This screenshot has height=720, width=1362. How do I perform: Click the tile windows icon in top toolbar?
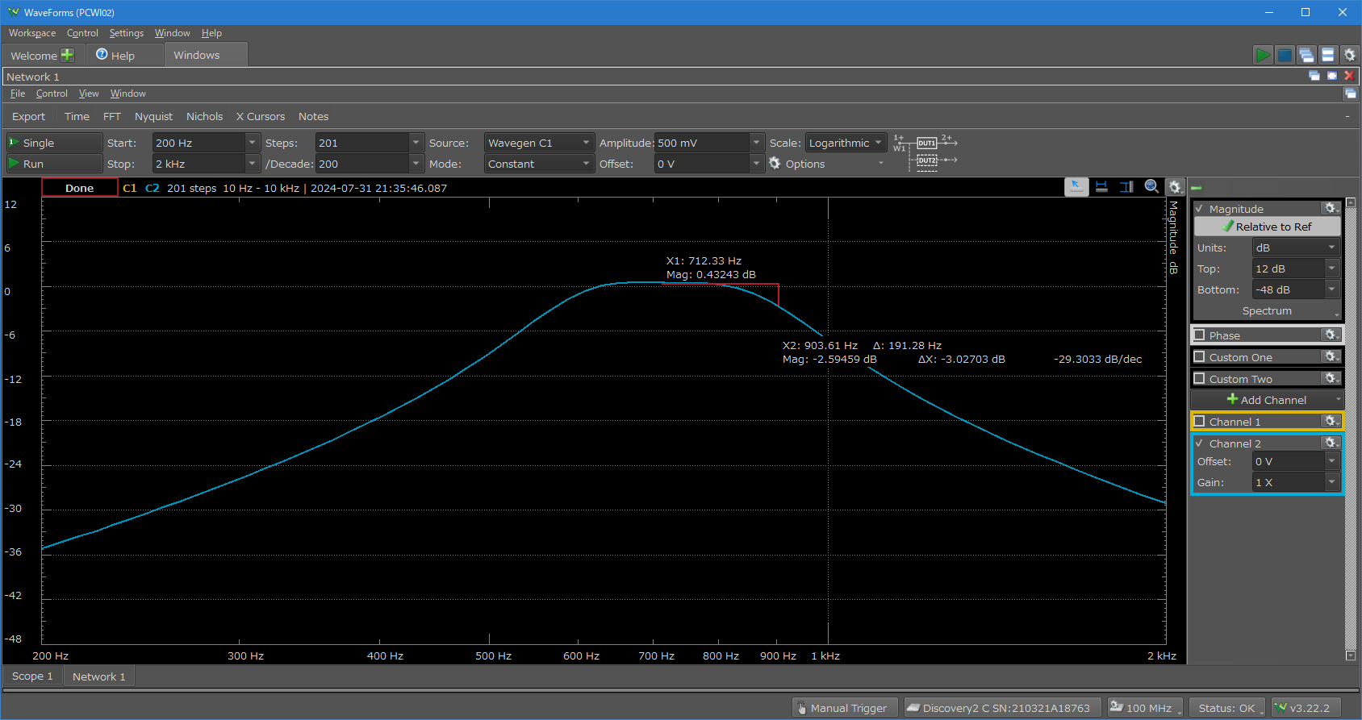click(x=1328, y=55)
